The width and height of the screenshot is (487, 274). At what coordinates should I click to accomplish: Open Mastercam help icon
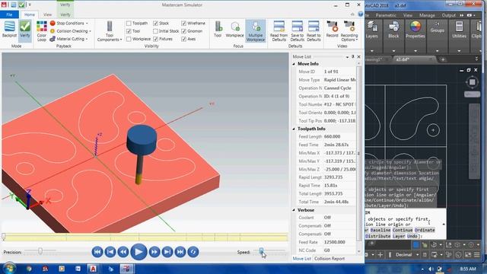(360, 14)
